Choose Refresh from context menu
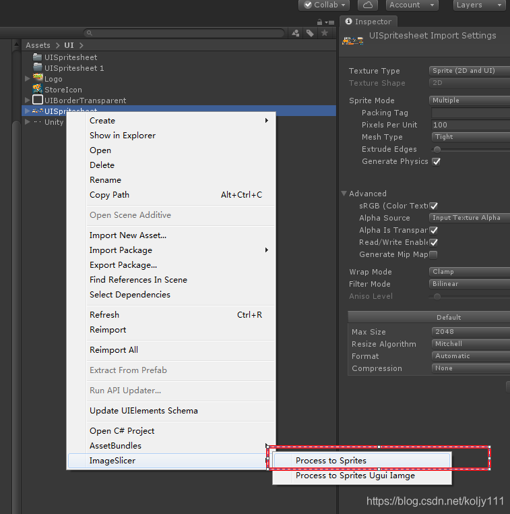Image resolution: width=510 pixels, height=514 pixels. click(171, 315)
